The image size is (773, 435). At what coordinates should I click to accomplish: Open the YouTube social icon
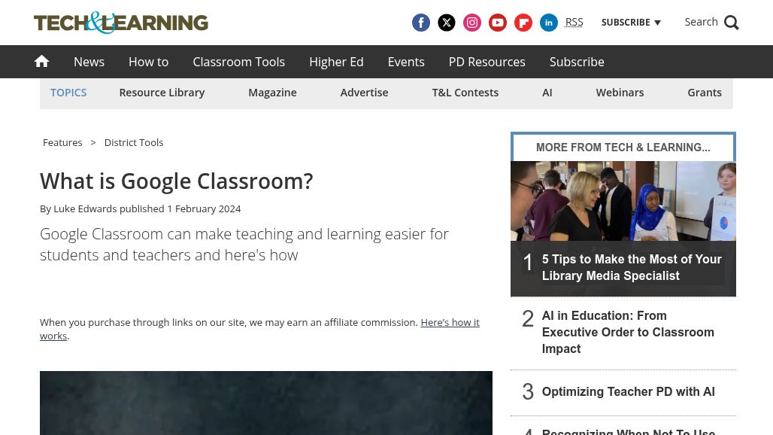[498, 23]
